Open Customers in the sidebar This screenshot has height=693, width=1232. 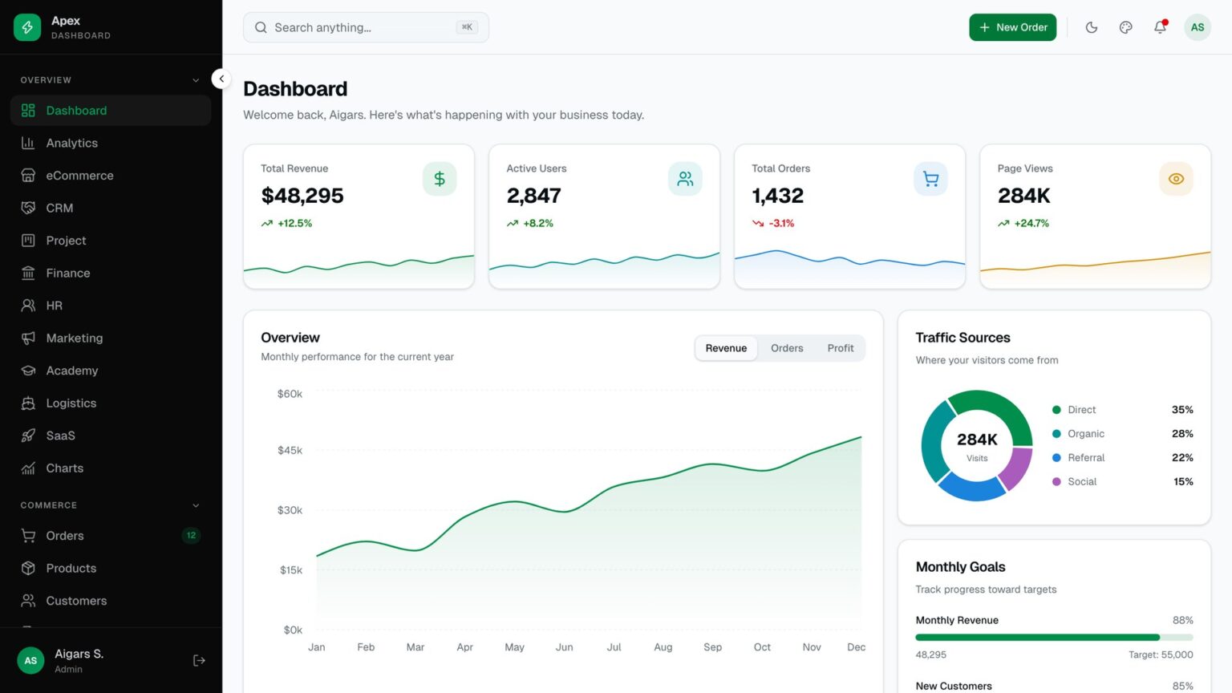(111, 601)
